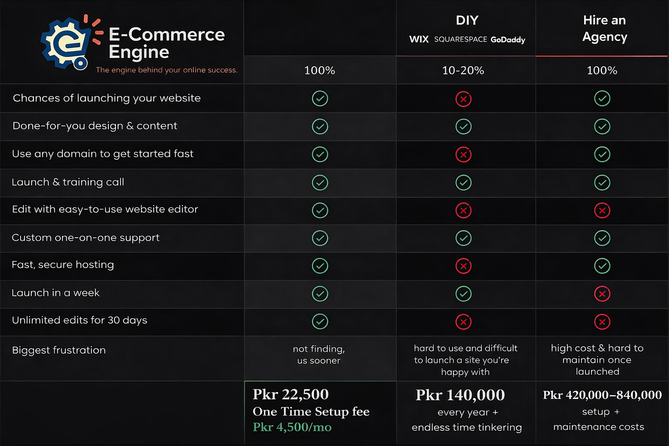669x446 pixels.
Task: Click the first-column check for Fast, secure hosting
Action: tap(320, 266)
